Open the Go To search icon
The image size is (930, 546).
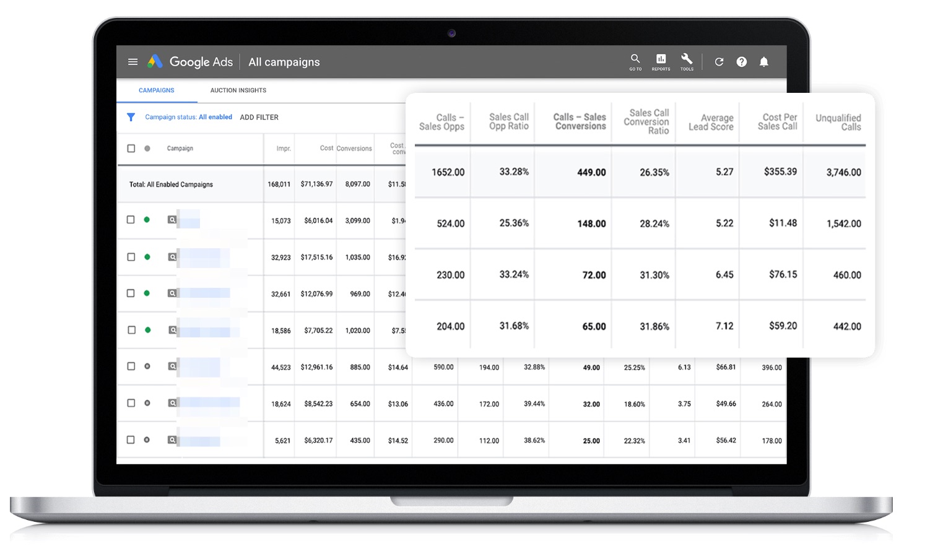tap(635, 62)
